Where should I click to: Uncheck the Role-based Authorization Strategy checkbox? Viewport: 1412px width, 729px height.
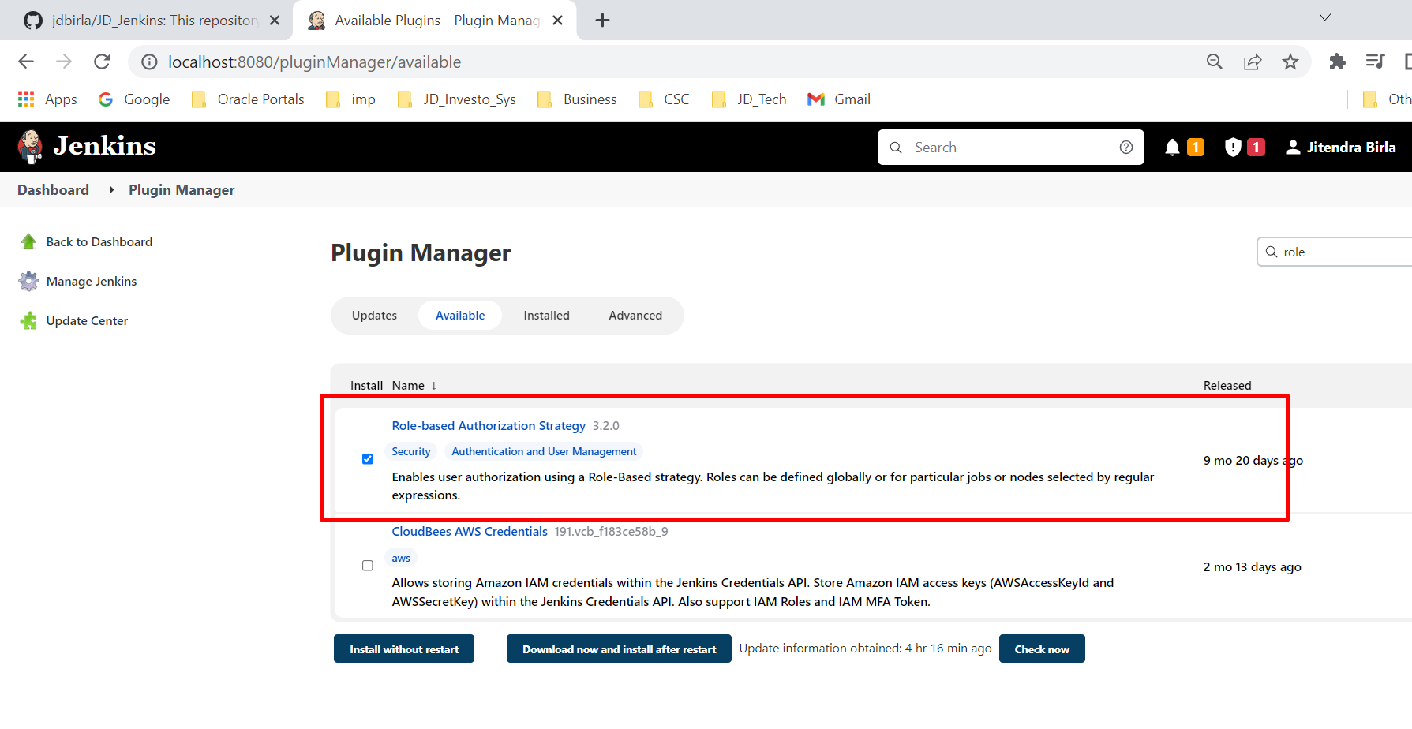coord(368,459)
